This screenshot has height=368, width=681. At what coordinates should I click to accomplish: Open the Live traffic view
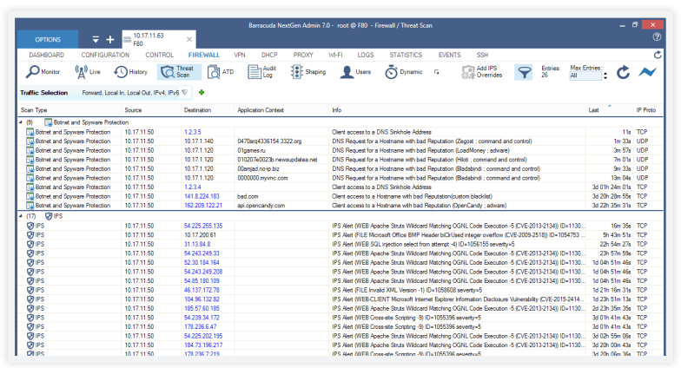(88, 72)
